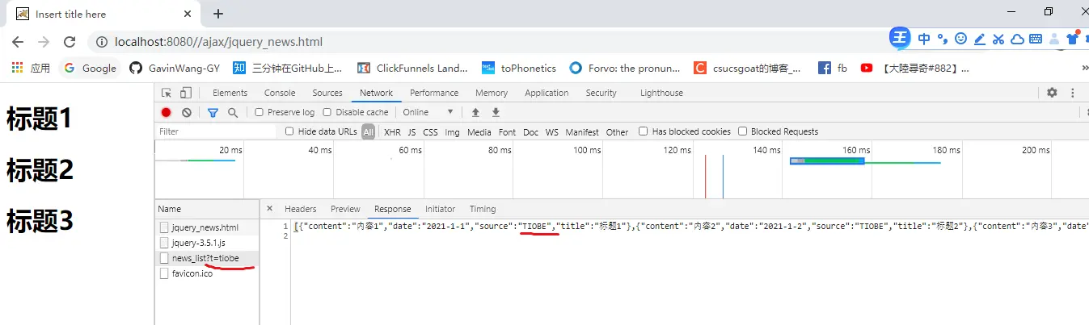Image resolution: width=1089 pixels, height=325 pixels.
Task: Click the network Filter text field
Action: tap(217, 131)
